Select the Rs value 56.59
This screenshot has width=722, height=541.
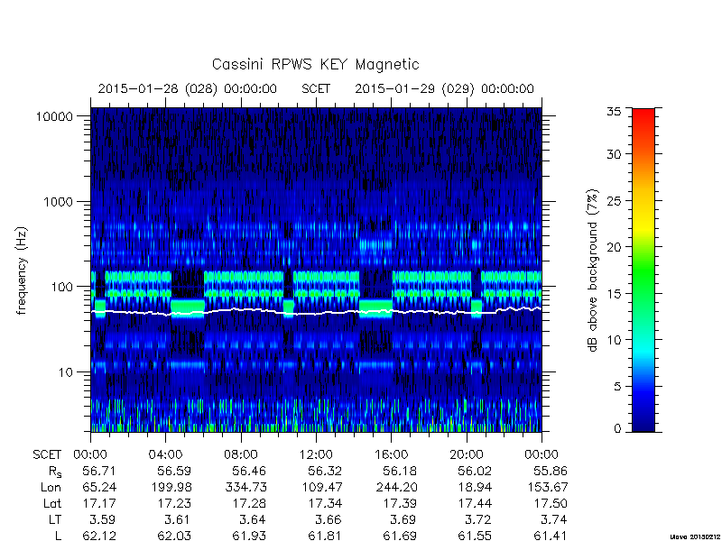click(174, 471)
